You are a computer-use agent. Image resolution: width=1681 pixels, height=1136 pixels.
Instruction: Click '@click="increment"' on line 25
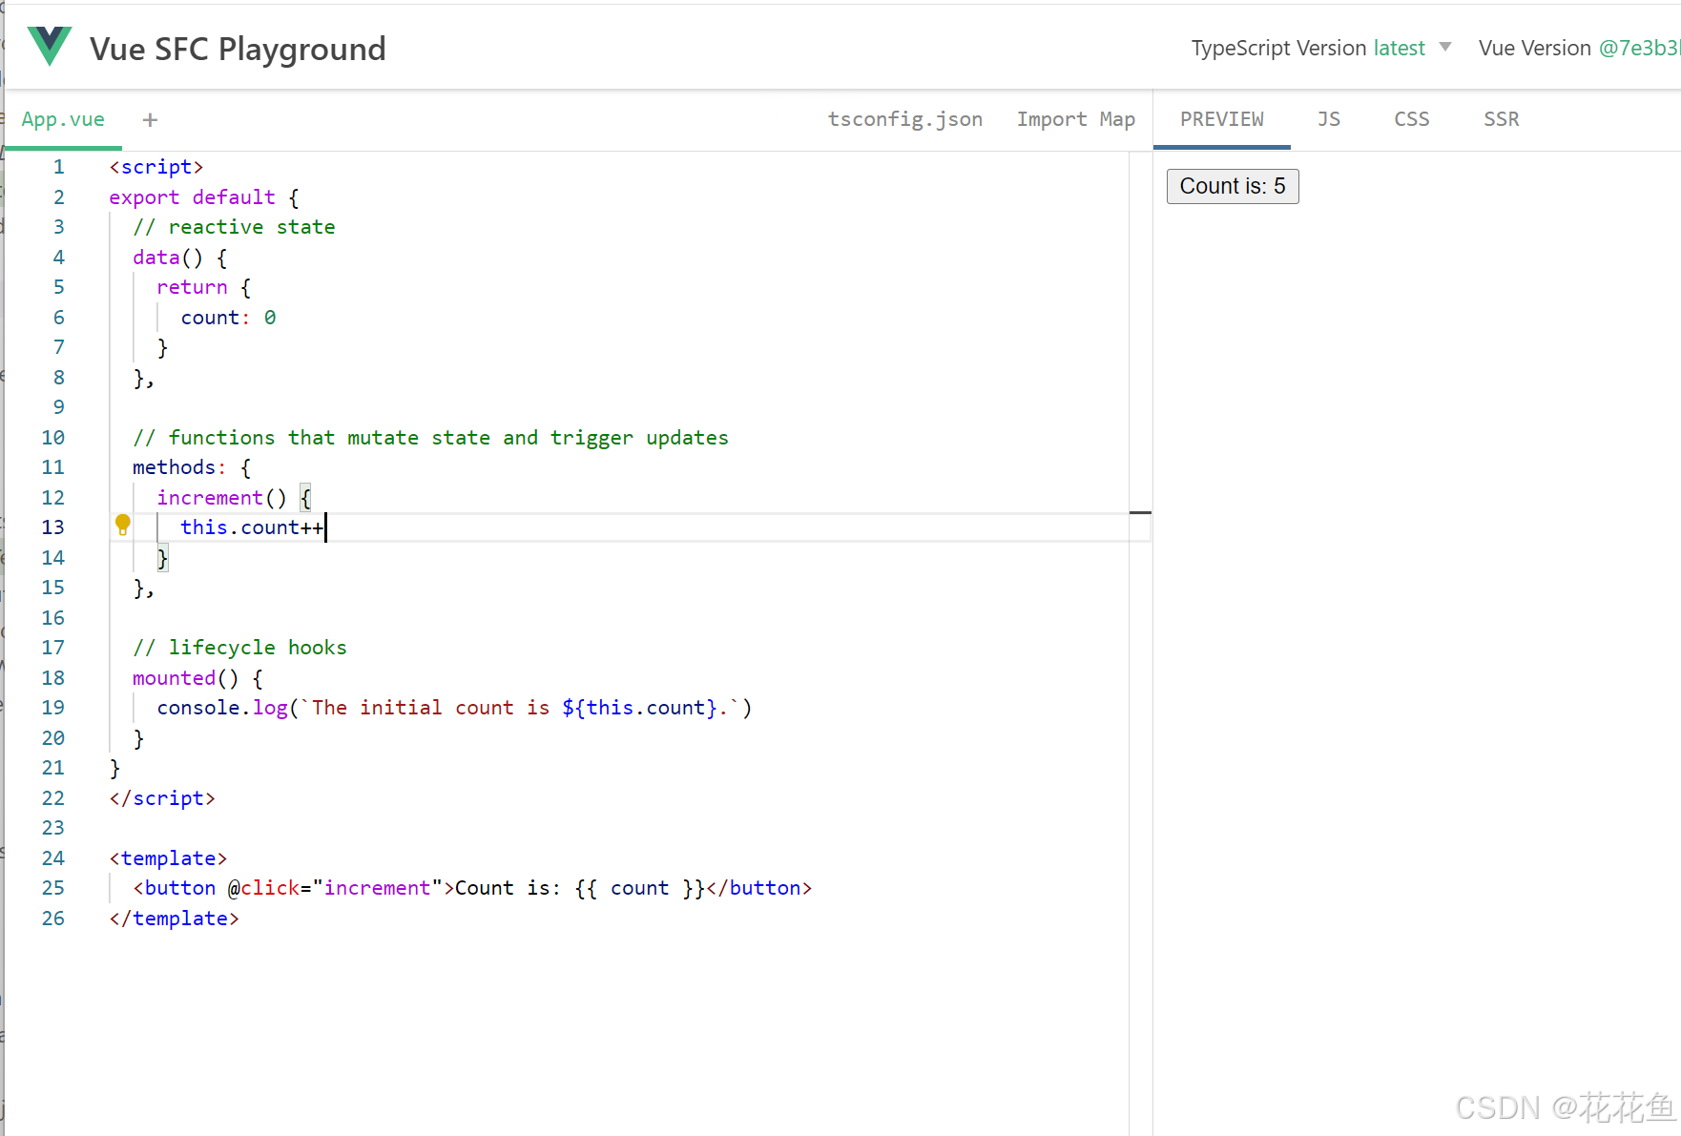(335, 888)
